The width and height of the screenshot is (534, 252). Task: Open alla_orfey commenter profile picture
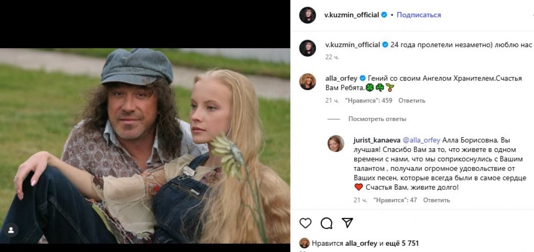307,81
